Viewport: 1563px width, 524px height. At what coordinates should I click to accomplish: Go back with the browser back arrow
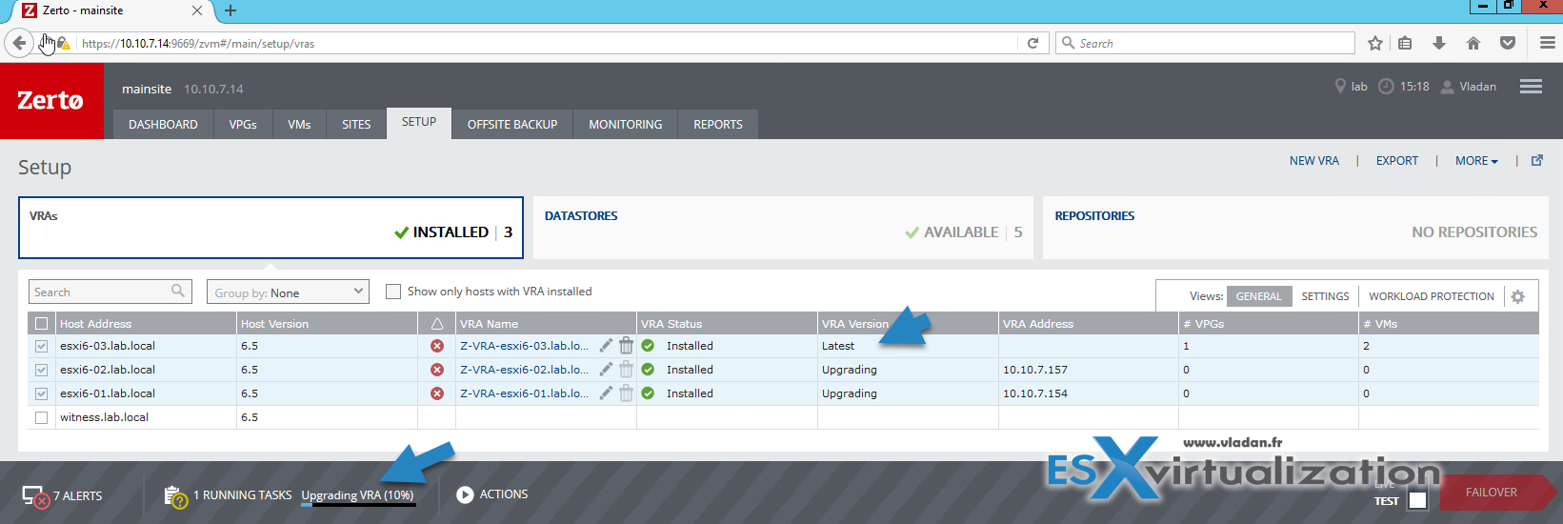(x=19, y=43)
